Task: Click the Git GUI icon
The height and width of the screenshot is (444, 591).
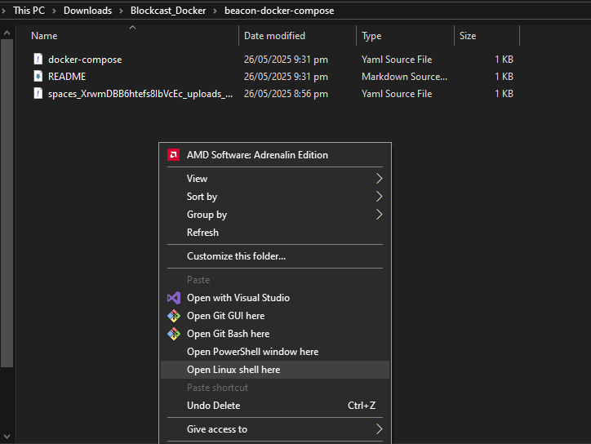Action: click(x=173, y=316)
